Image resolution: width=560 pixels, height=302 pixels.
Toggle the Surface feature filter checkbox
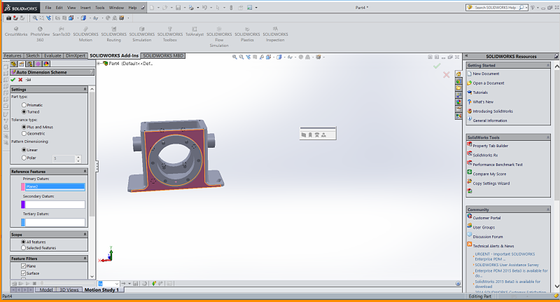(x=23, y=273)
